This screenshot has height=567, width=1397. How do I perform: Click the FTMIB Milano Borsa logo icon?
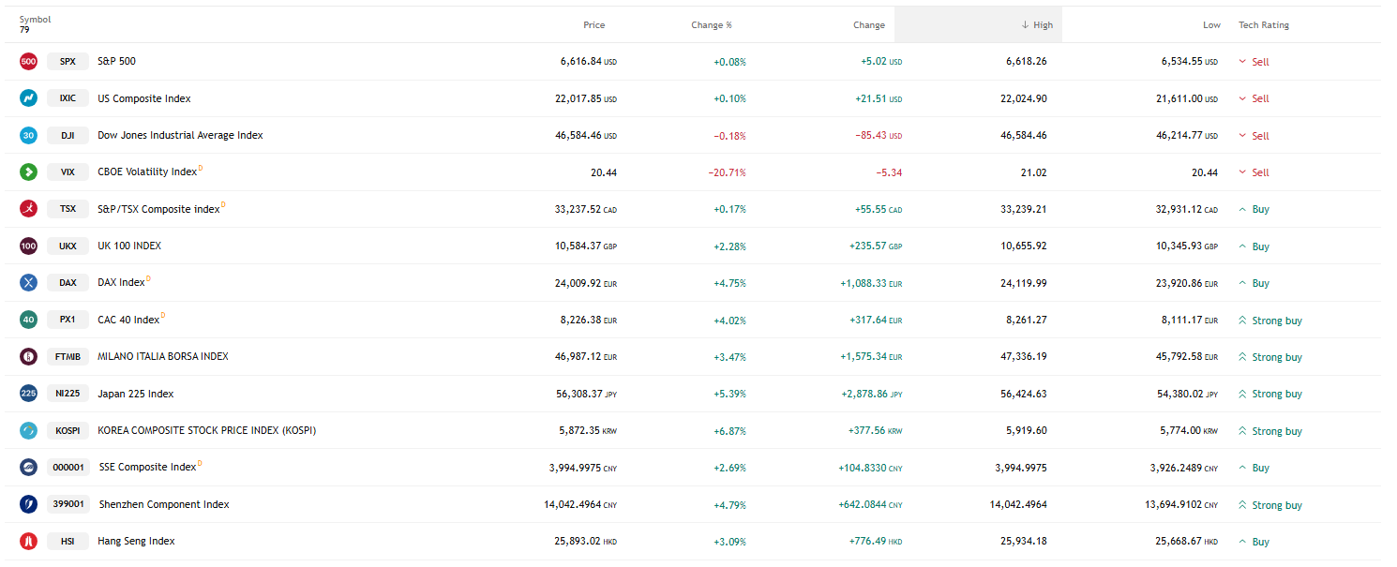tap(28, 357)
